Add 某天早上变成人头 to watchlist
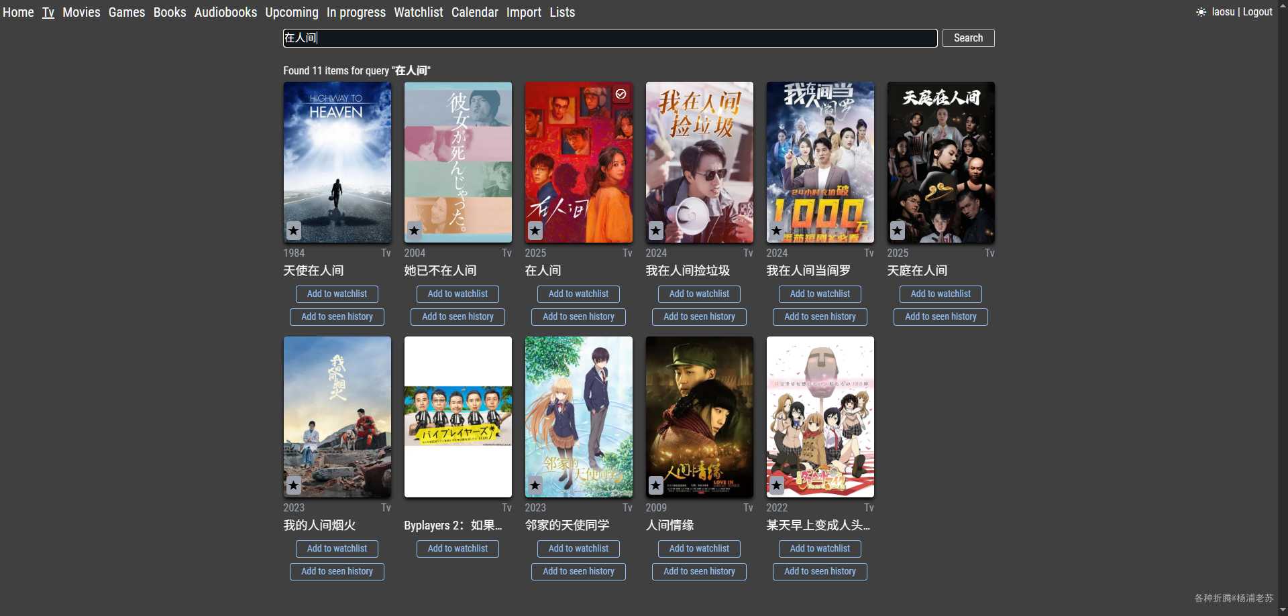The image size is (1288, 616). [x=820, y=549]
